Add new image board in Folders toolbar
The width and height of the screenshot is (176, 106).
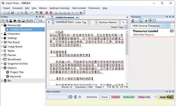[23, 21]
